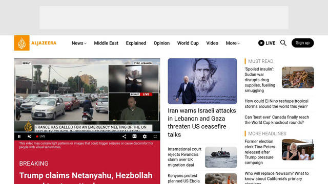Click the Sign up button
Image resolution: width=328 pixels, height=184 pixels.
[302, 43]
